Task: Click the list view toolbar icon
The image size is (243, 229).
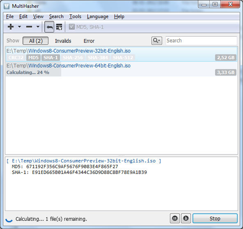Action: click(59, 27)
